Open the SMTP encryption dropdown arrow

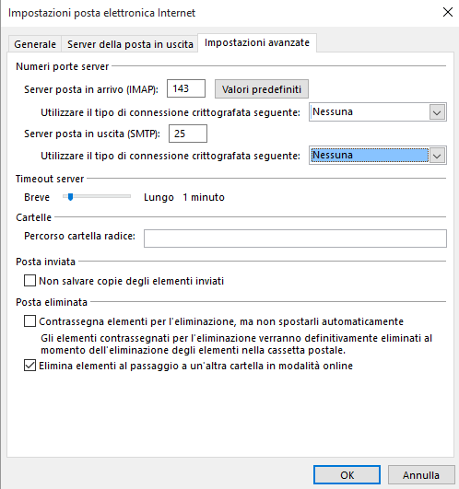(x=437, y=156)
